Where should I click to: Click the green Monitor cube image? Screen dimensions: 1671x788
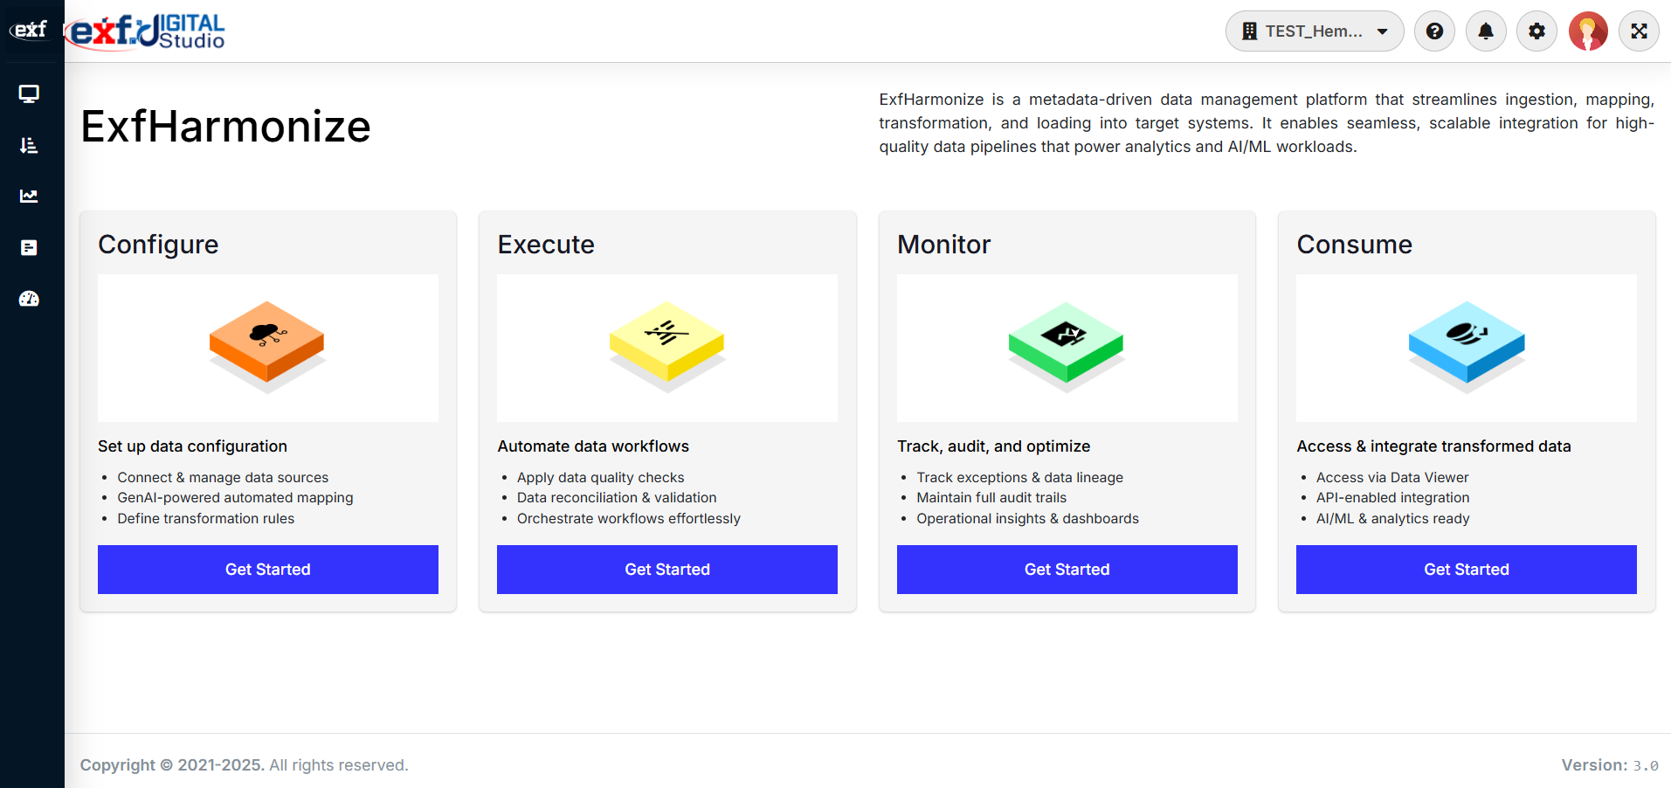(x=1067, y=347)
